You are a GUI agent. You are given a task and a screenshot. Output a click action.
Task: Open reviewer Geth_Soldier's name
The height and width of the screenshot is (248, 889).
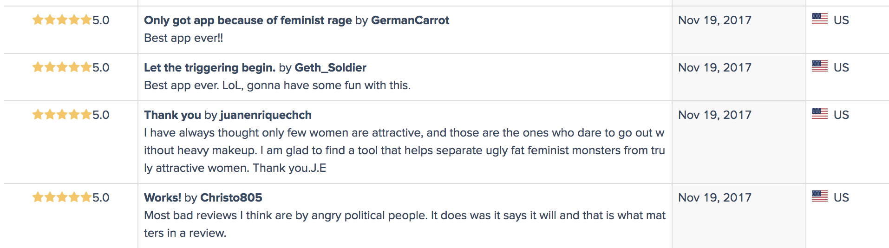pyautogui.click(x=330, y=68)
